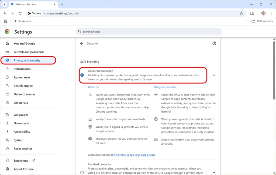
Task: Select the Standard protection radio button
Action: pos(82,173)
